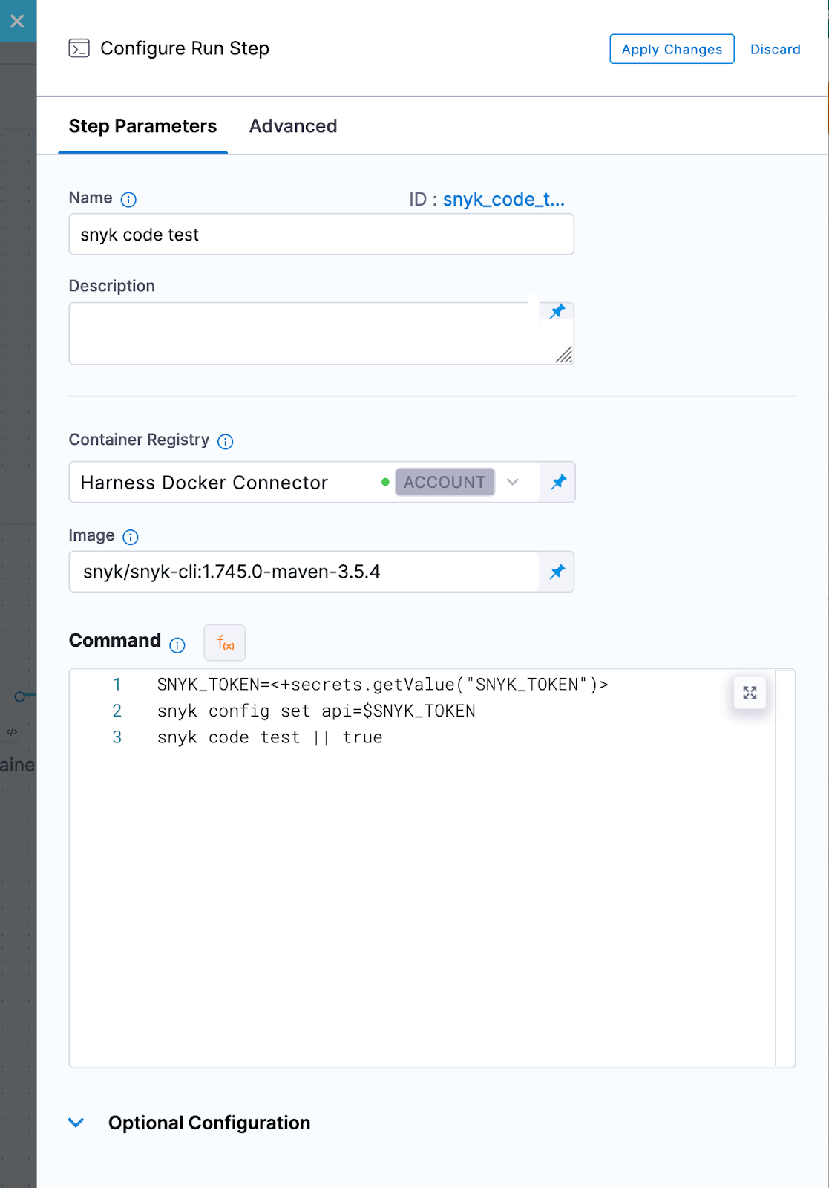Image resolution: width=829 pixels, height=1188 pixels.
Task: Show info tooltip for Image
Action: (131, 537)
